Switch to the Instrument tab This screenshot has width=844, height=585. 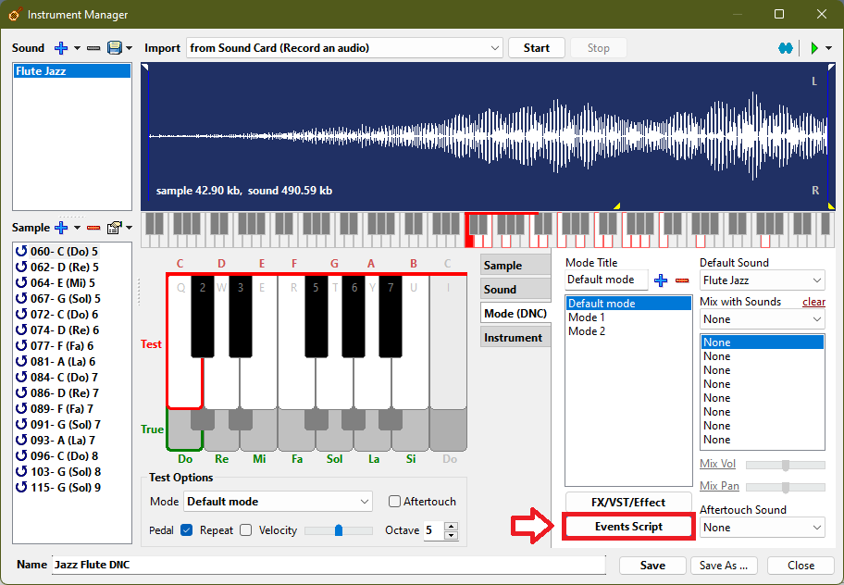point(514,338)
